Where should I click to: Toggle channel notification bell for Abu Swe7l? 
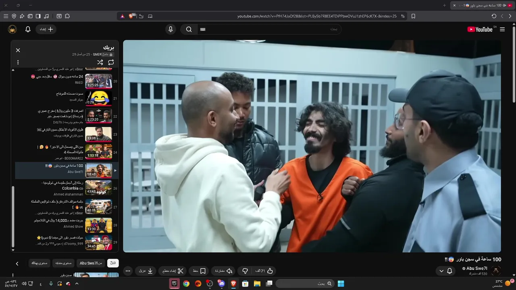tap(449, 271)
